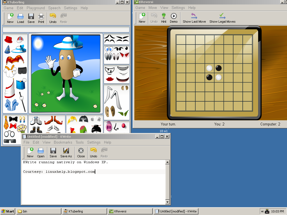The image size is (287, 215).
Task: Pick the red lips mouth in KTuberling
Action: tap(110, 79)
